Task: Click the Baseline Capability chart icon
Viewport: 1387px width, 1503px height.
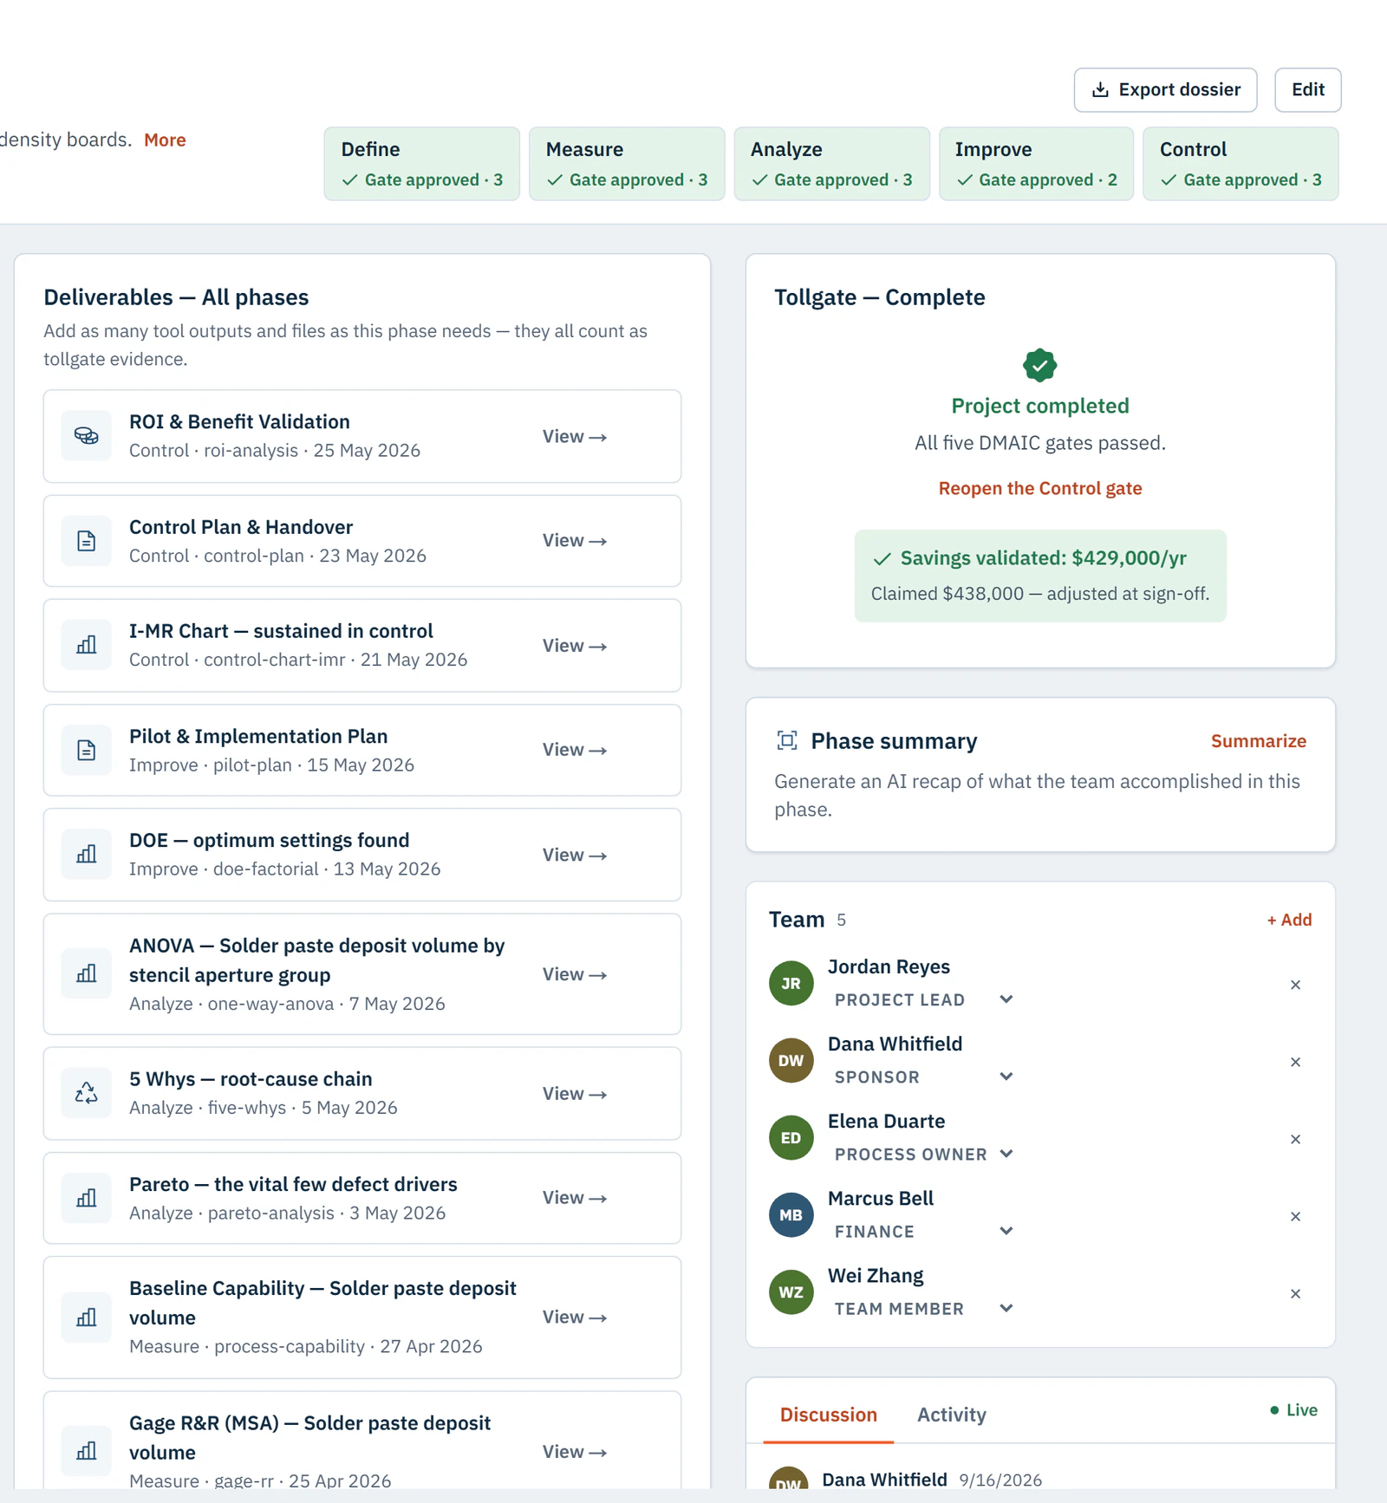Action: [86, 1318]
